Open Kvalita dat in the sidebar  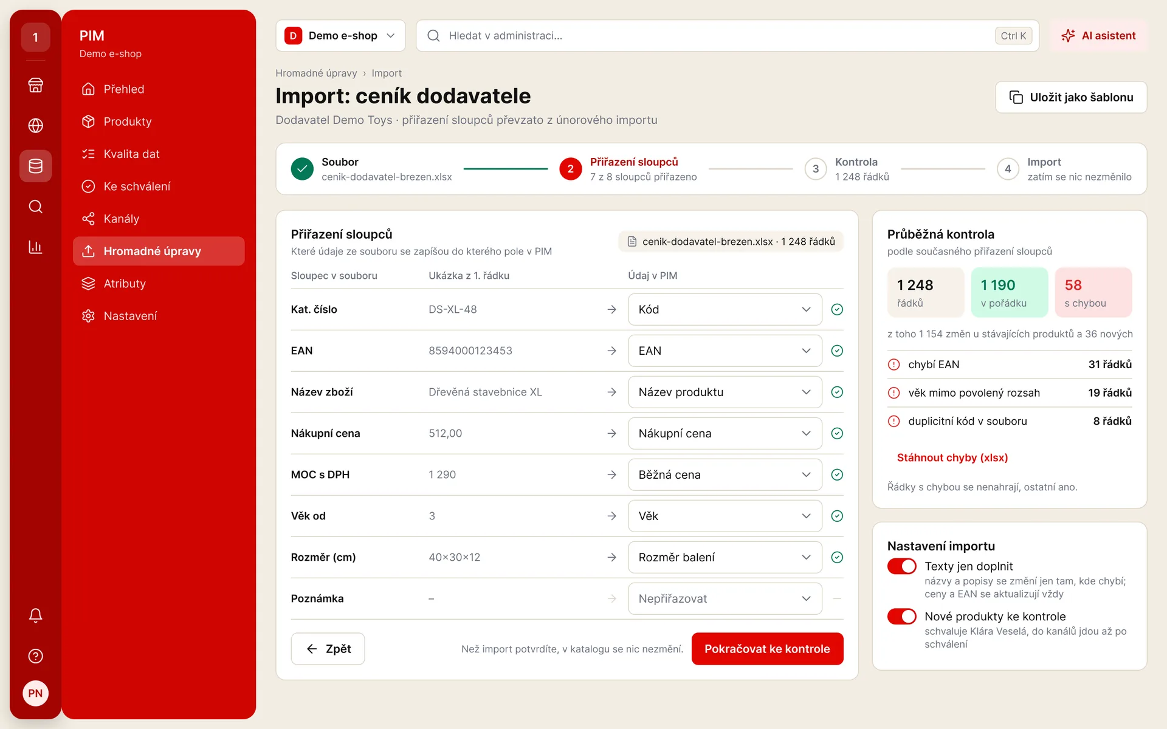[x=159, y=154]
